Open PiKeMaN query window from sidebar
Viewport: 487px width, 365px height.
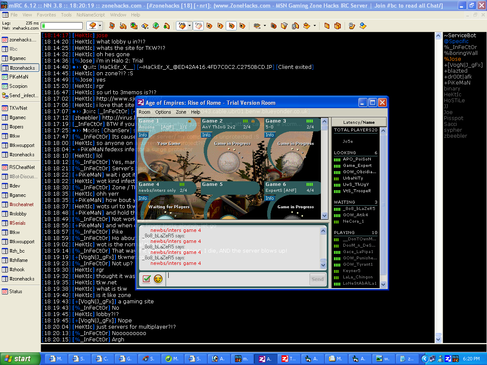click(20, 77)
